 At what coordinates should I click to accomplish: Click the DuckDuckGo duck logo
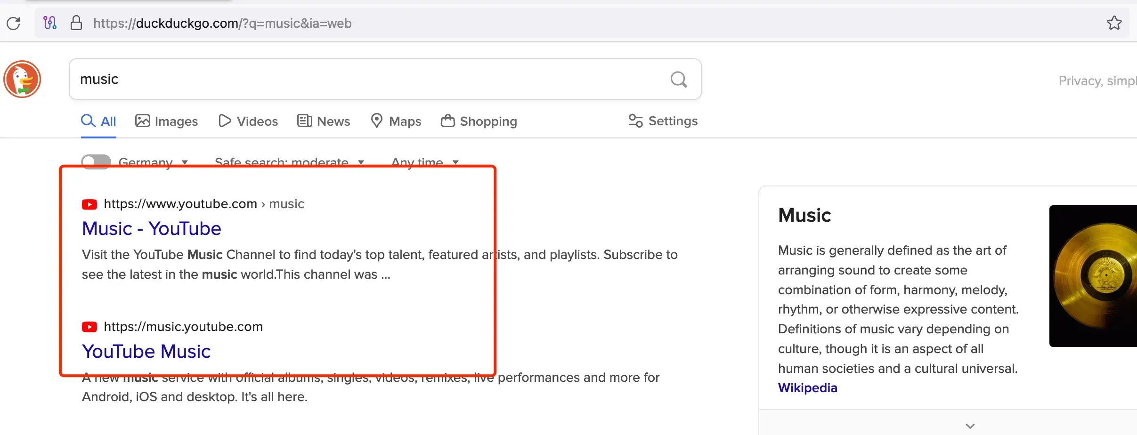(x=22, y=79)
